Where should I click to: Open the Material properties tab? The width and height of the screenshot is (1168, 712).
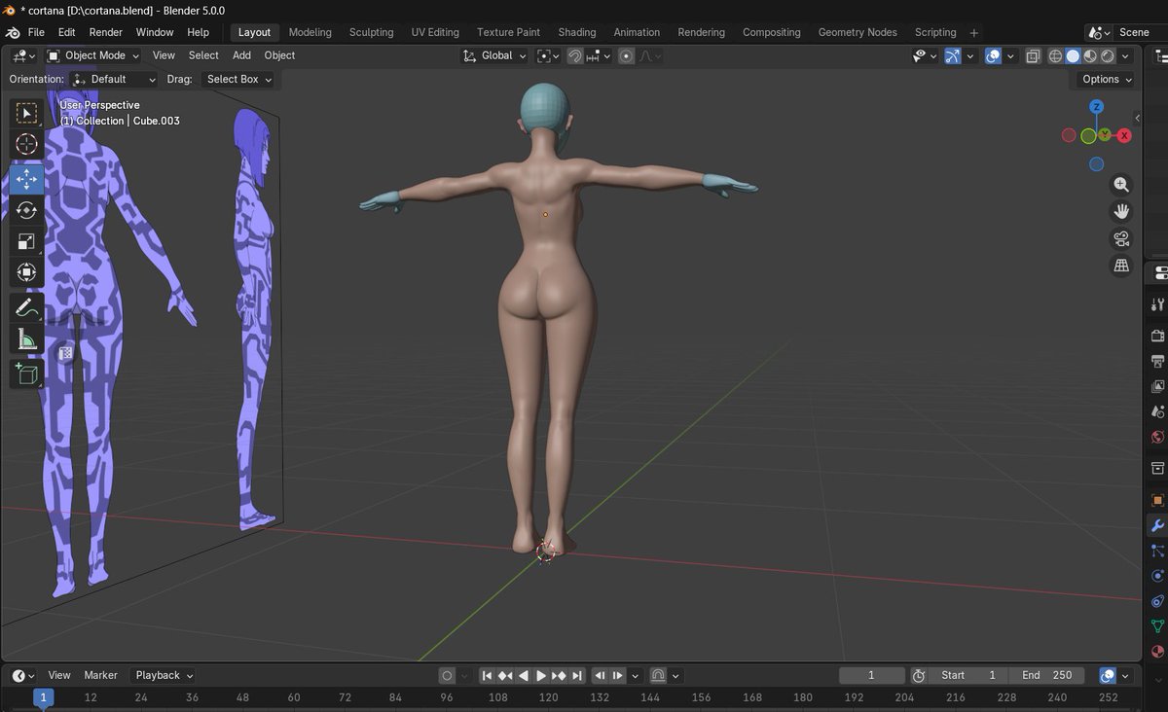point(1157,653)
